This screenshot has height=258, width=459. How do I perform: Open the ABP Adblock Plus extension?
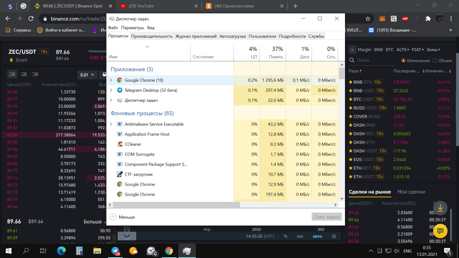pyautogui.click(x=405, y=19)
